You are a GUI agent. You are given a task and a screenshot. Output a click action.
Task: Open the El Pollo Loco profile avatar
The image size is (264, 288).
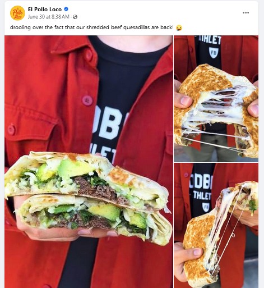click(17, 13)
